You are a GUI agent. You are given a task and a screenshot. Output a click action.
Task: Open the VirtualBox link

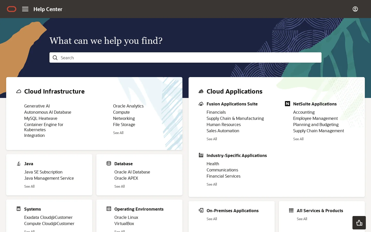click(x=124, y=223)
